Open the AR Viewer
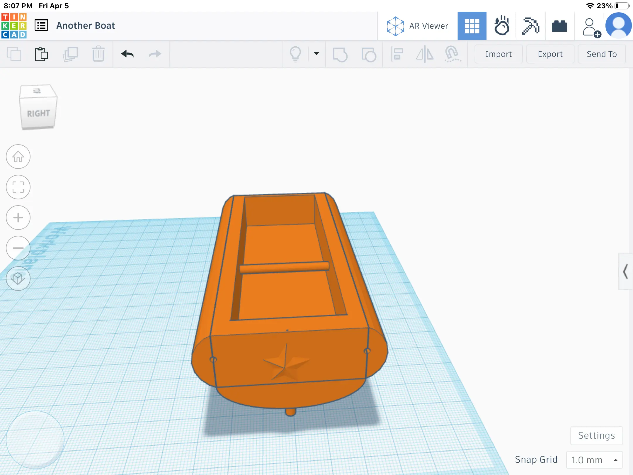The height and width of the screenshot is (475, 633). 417,26
